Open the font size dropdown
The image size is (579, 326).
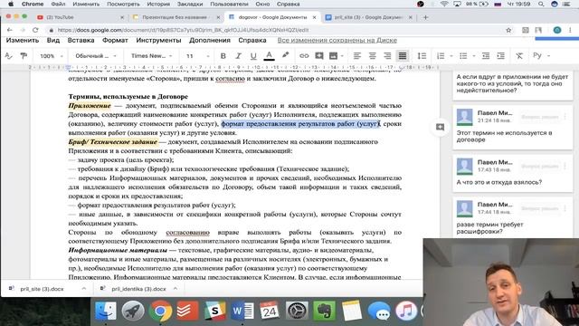197,56
